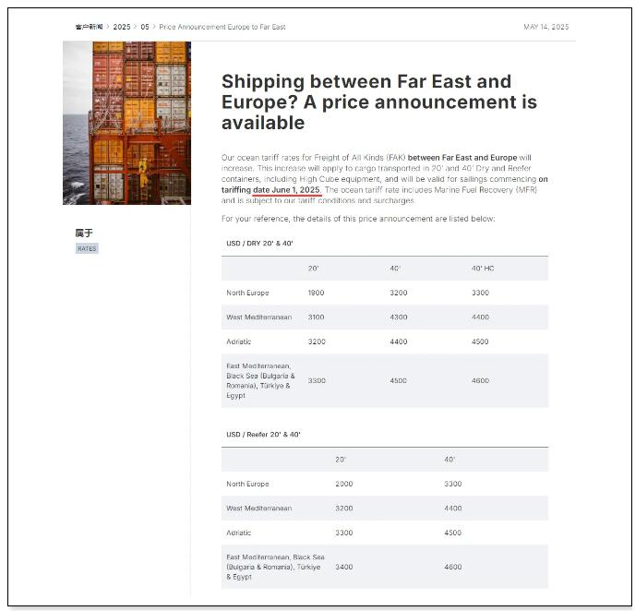Select the Adriatic row in the dry table

tap(385, 341)
